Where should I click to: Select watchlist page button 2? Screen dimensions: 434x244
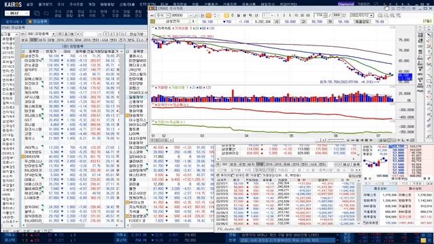coord(111,34)
